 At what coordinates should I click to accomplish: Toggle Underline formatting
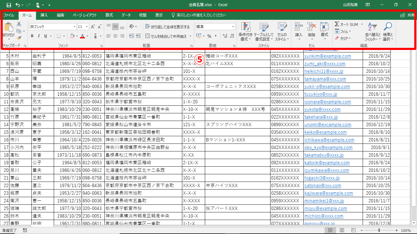coord(45,36)
